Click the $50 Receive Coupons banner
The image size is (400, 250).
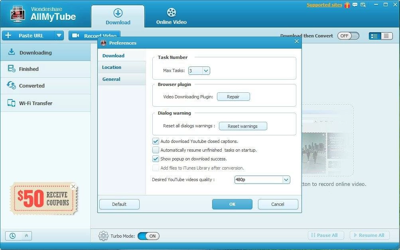[43, 198]
